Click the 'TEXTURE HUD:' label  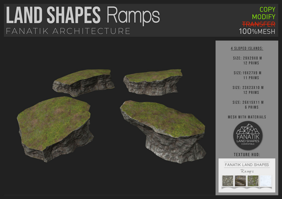[x=247, y=154]
